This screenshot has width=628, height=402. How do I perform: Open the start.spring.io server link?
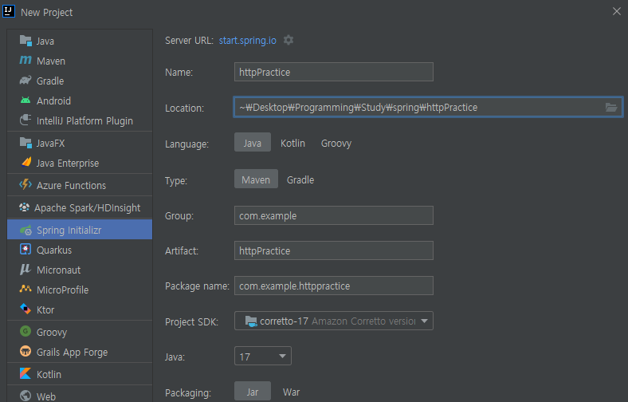click(x=248, y=41)
